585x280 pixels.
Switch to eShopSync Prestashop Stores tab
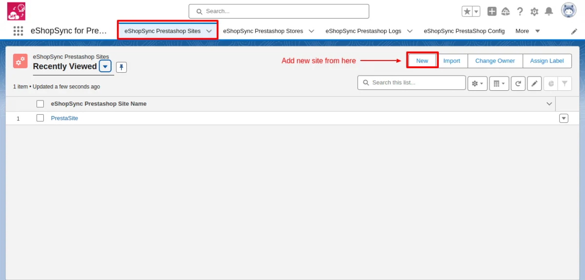pyautogui.click(x=263, y=31)
